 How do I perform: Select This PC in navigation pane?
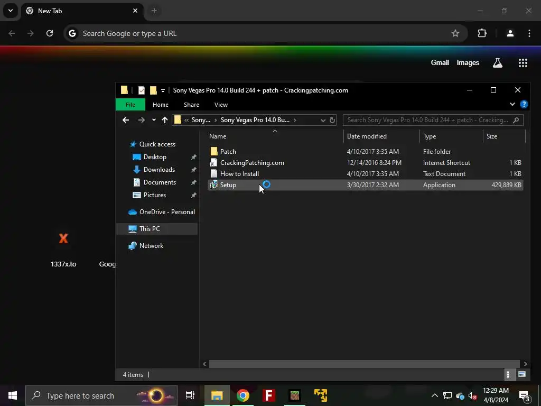[157, 229]
